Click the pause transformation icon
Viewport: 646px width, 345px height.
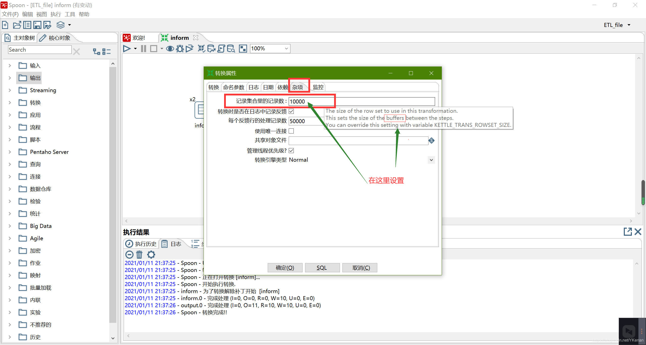pyautogui.click(x=145, y=49)
